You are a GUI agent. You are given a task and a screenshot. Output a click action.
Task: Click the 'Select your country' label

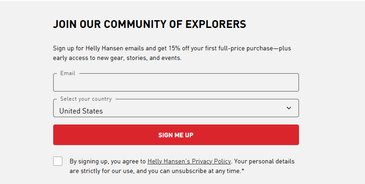coord(86,99)
